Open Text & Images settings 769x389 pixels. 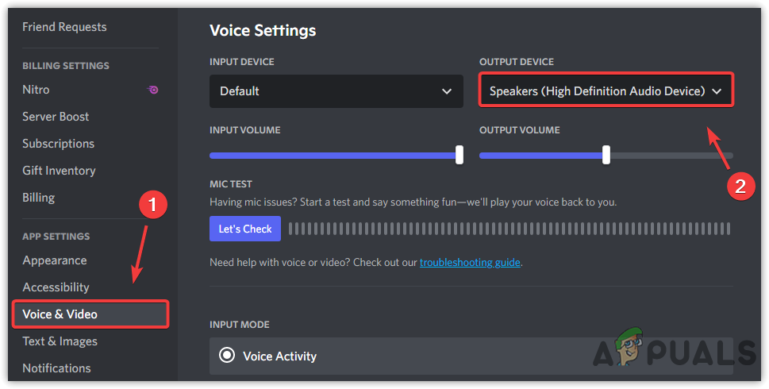[60, 341]
